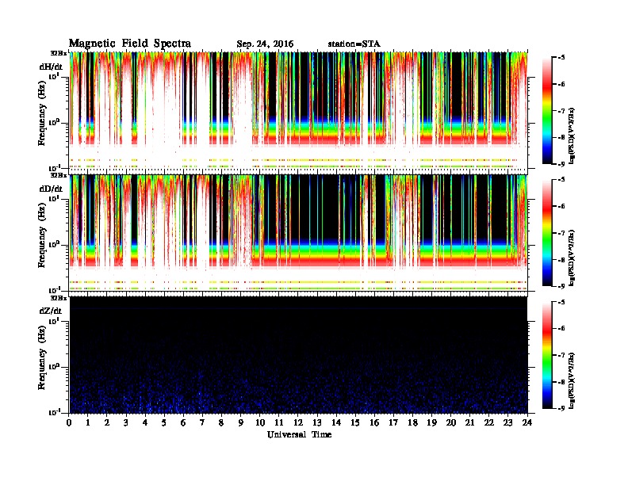Click the "dD/dt" panel label
Viewport: 628px width, 485px height.
click(x=51, y=189)
